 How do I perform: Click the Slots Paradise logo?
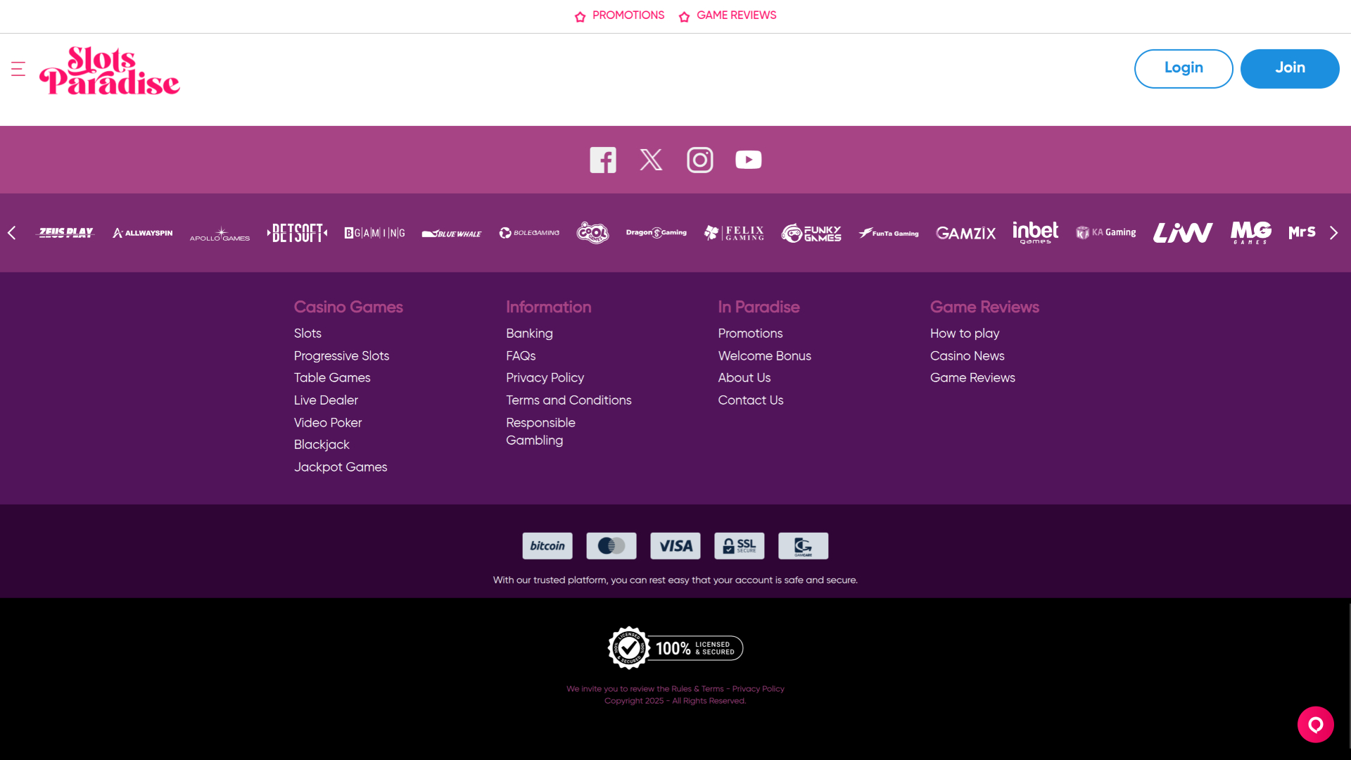tap(110, 70)
